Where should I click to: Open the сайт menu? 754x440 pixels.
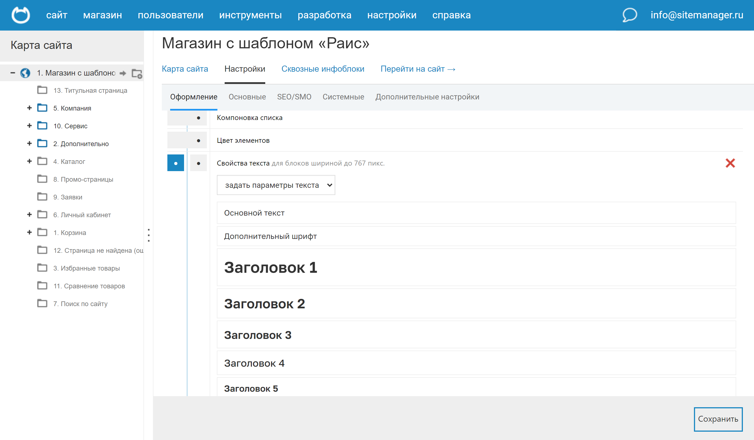(56, 15)
